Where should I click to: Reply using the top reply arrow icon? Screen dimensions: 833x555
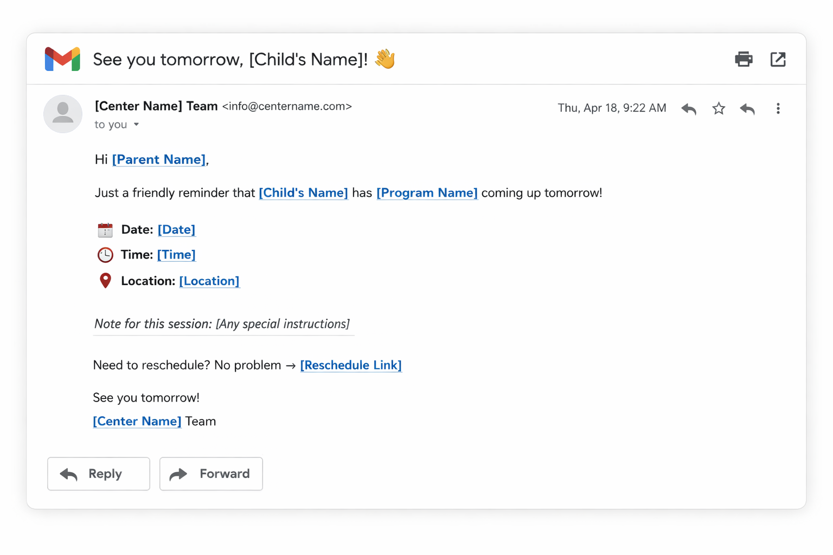point(688,108)
